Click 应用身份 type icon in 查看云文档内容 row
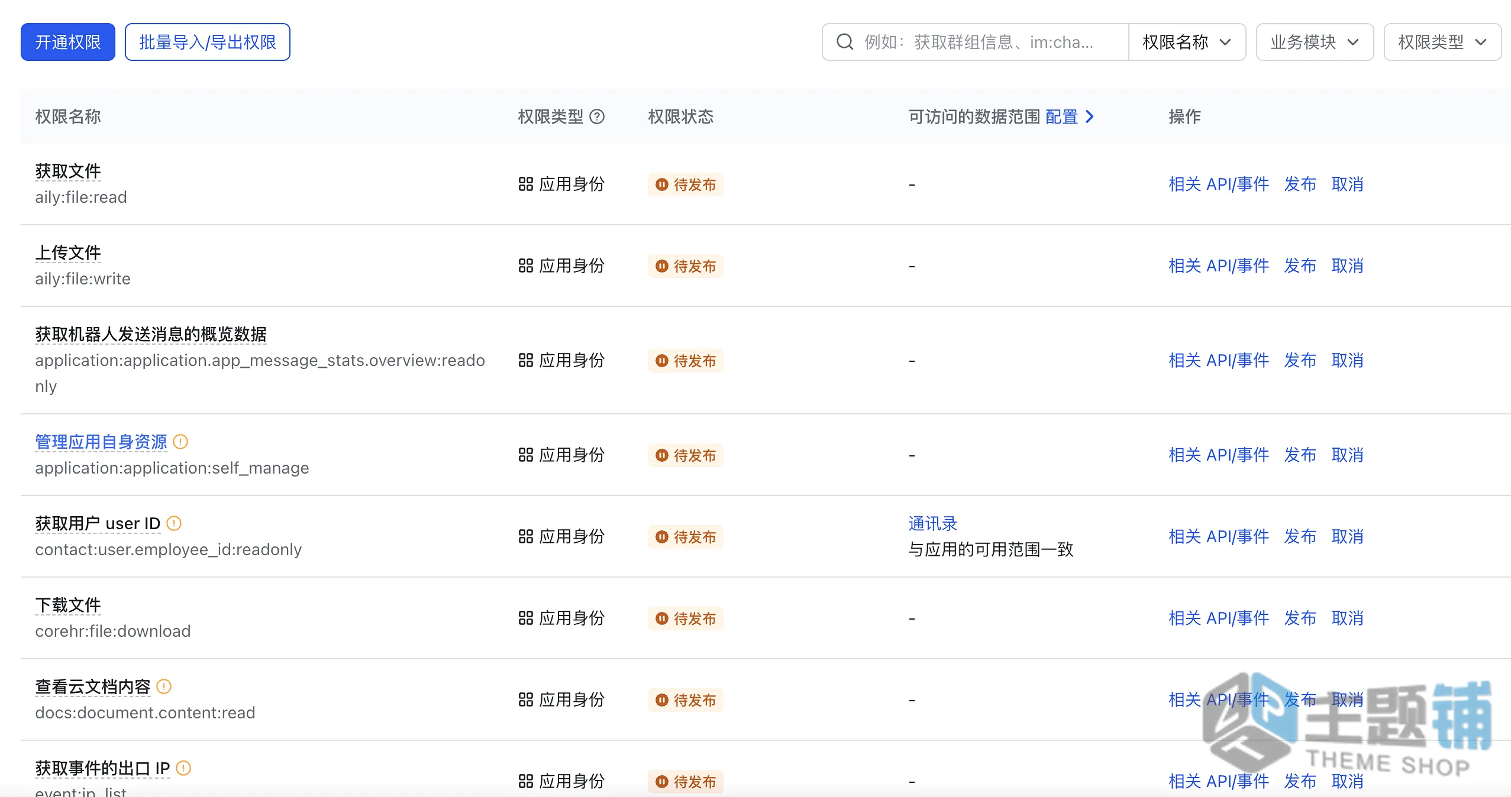 pyautogui.click(x=526, y=699)
